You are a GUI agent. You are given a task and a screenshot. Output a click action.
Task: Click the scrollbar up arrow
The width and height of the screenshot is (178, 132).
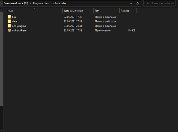point(1,10)
